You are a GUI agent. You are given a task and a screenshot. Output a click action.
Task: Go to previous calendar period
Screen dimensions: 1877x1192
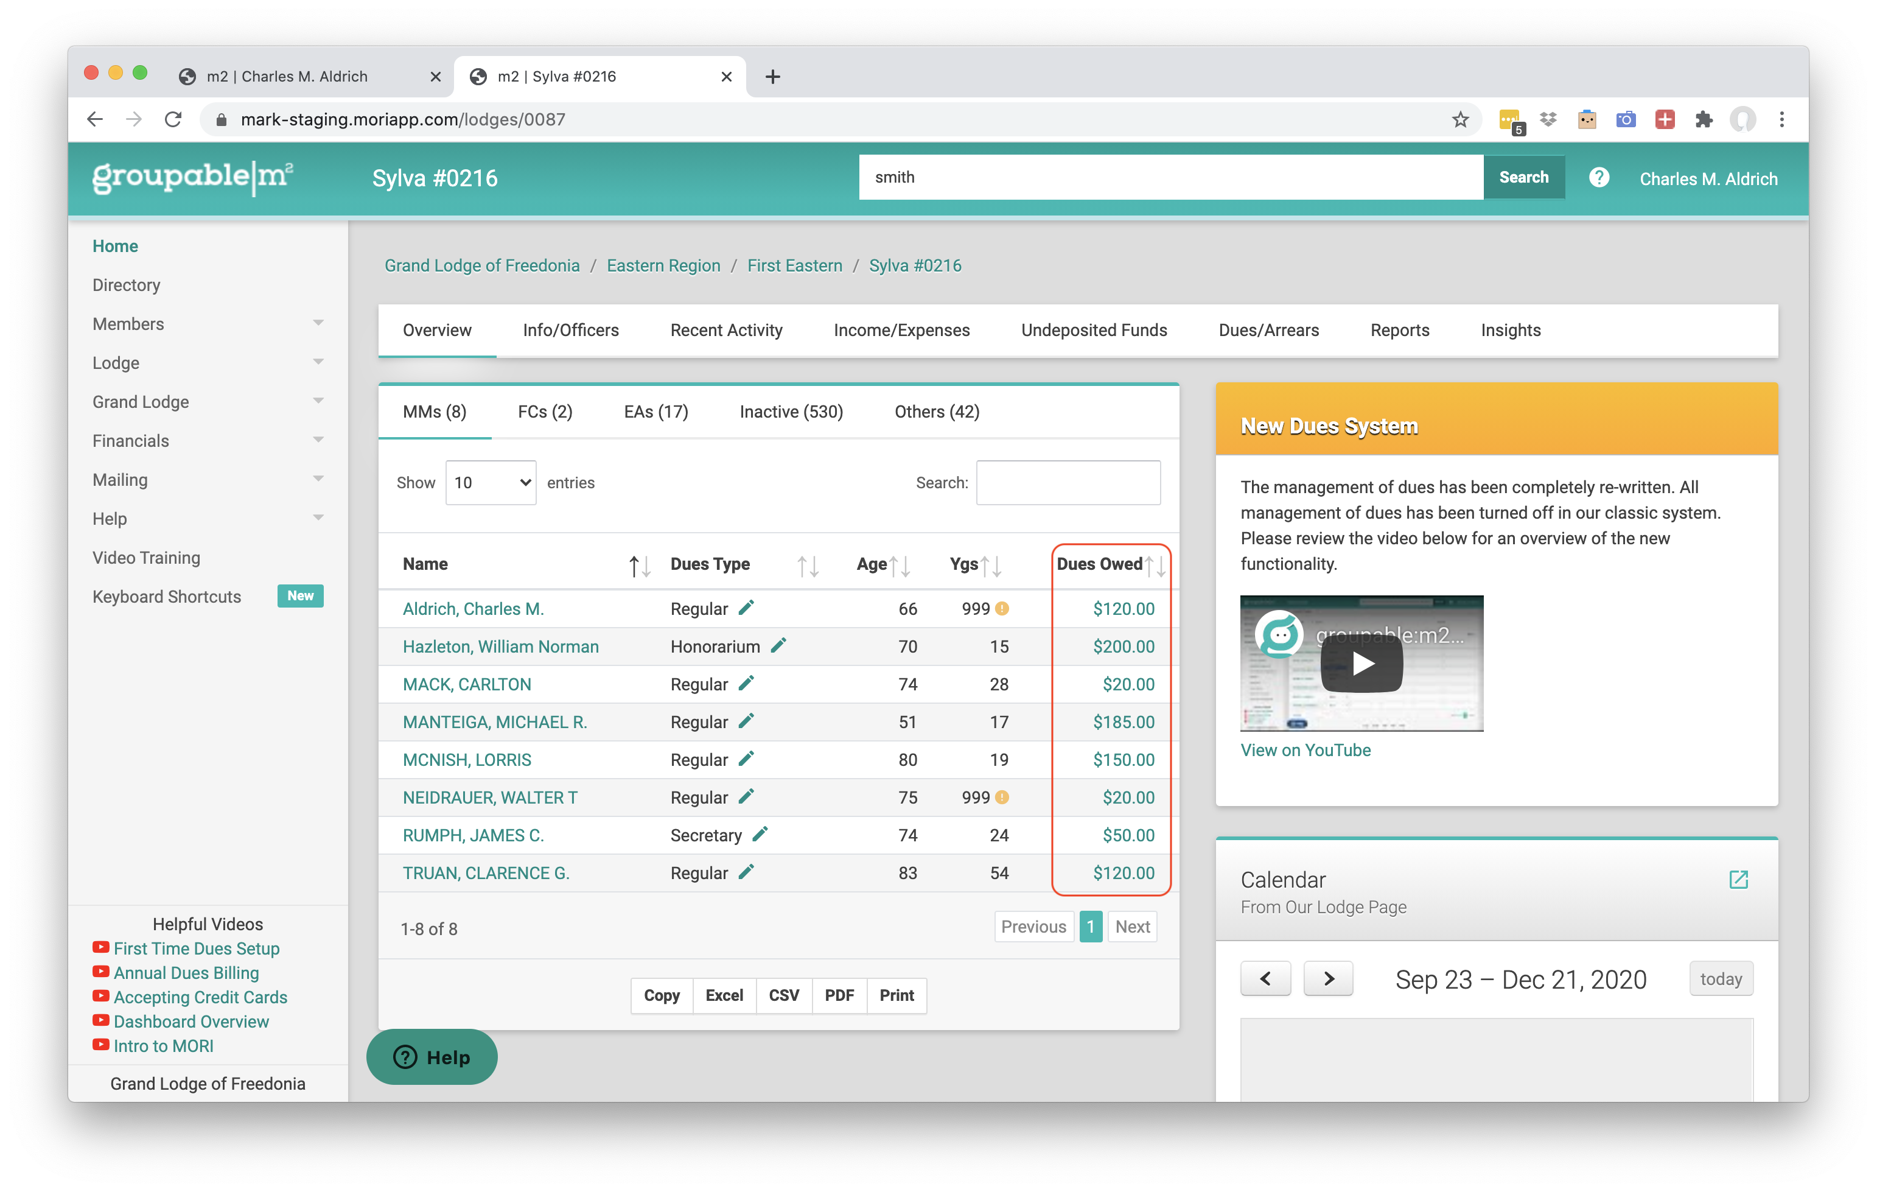tap(1265, 978)
